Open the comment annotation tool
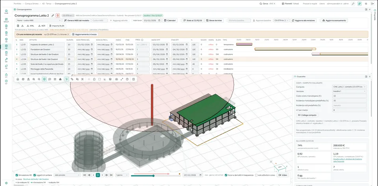 tap(50, 79)
